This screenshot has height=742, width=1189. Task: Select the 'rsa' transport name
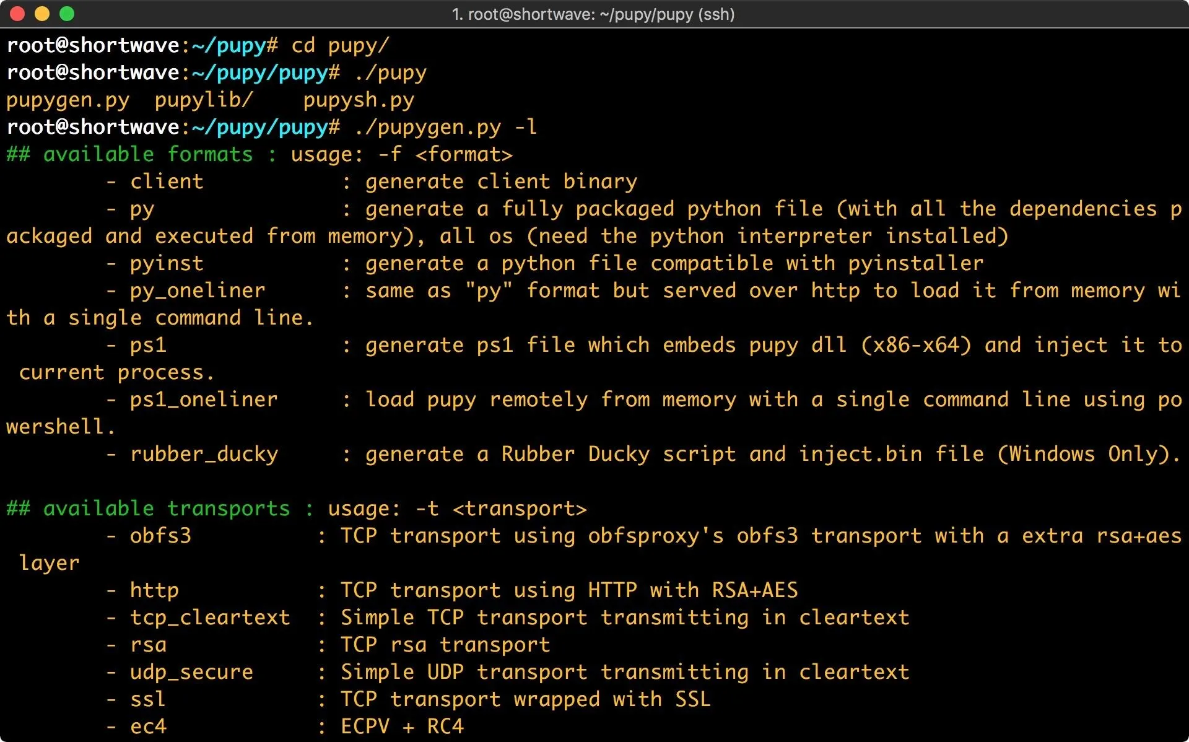pyautogui.click(x=149, y=645)
